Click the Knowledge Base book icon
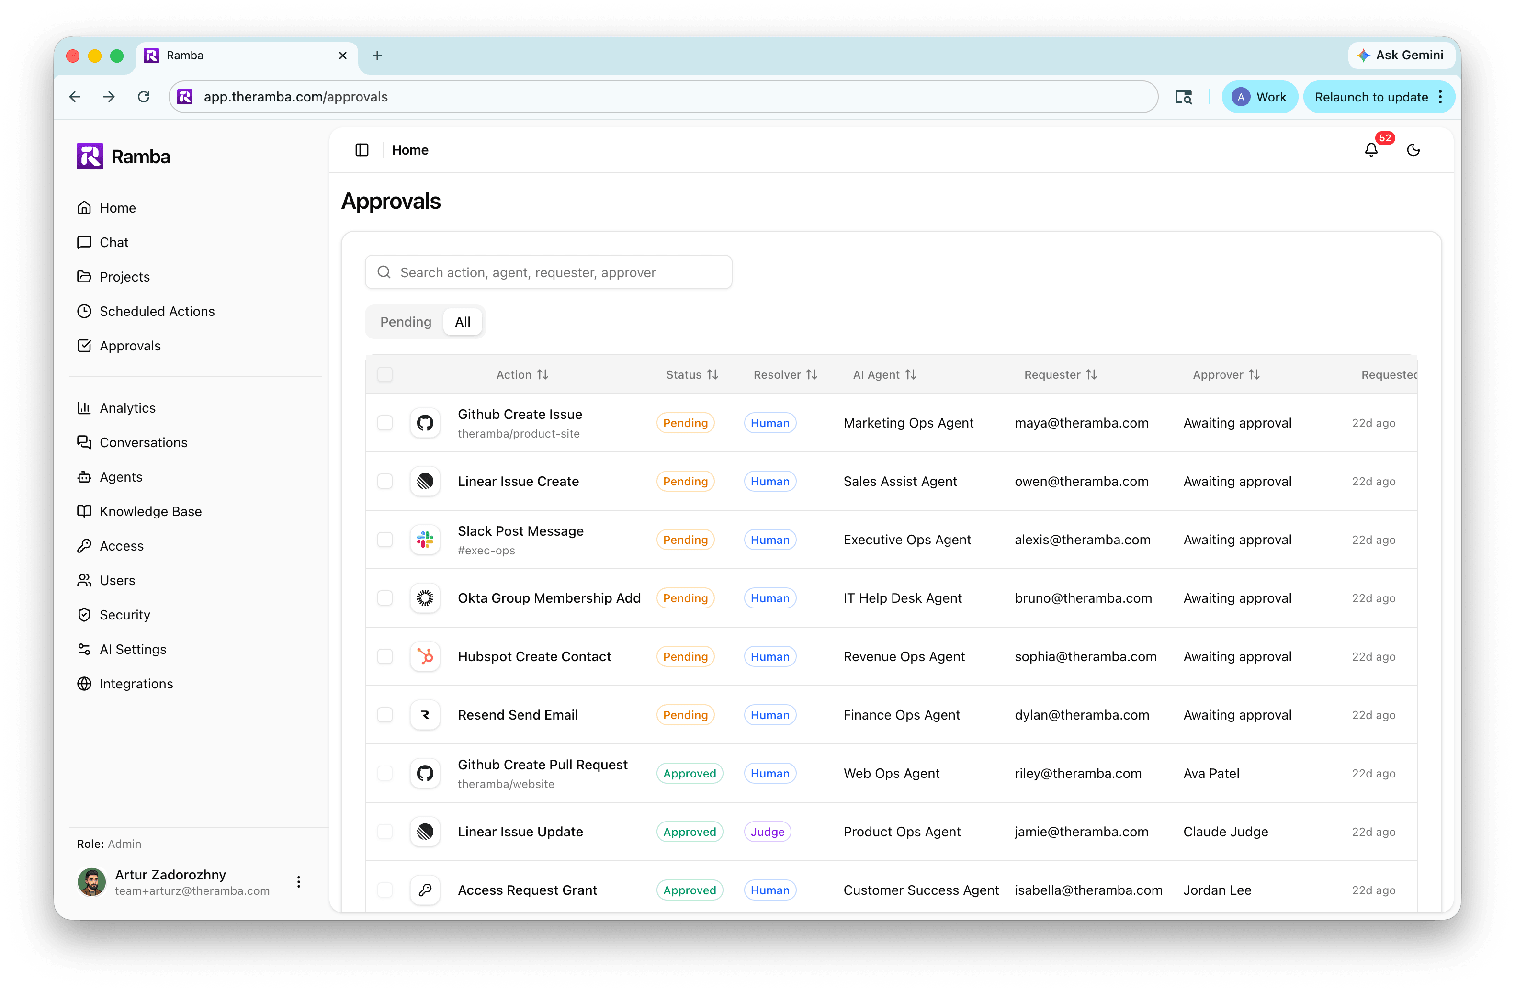This screenshot has width=1515, height=991. (85, 511)
